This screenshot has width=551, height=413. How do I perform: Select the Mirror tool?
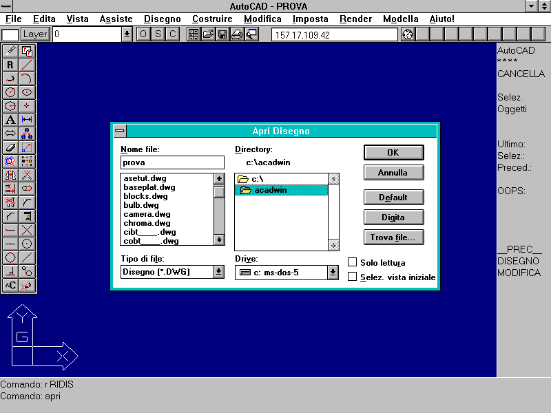[10, 175]
